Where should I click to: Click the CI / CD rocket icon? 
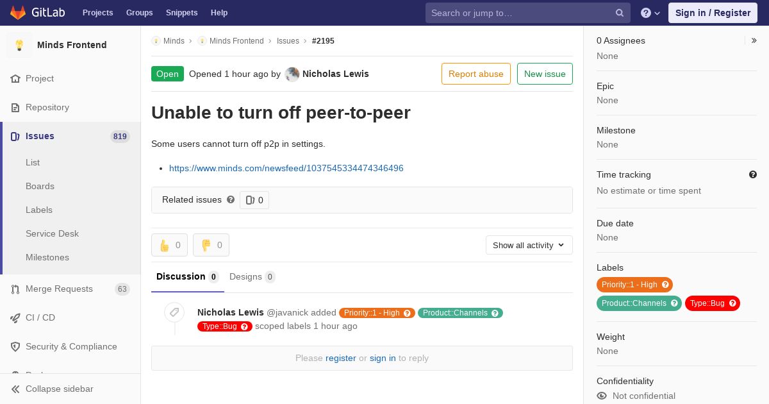15,317
